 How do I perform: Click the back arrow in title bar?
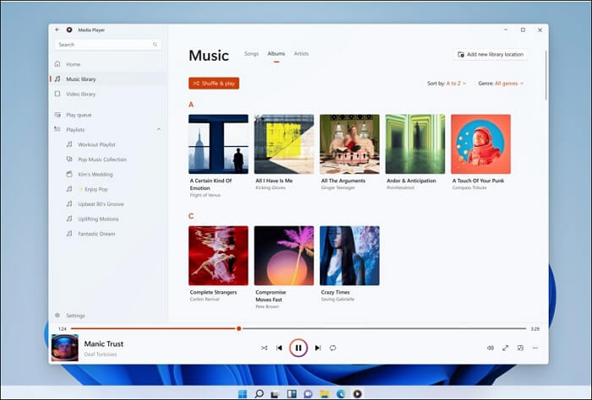point(58,30)
